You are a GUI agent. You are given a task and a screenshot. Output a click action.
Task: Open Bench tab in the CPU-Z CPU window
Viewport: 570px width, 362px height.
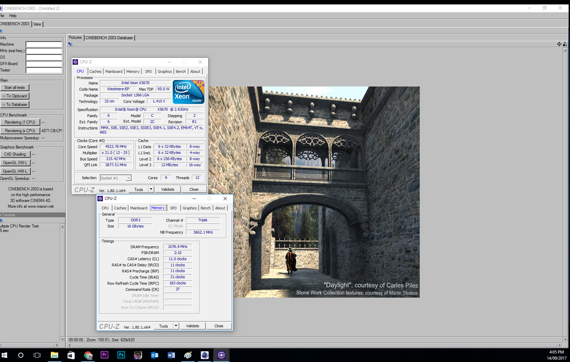pyautogui.click(x=181, y=72)
